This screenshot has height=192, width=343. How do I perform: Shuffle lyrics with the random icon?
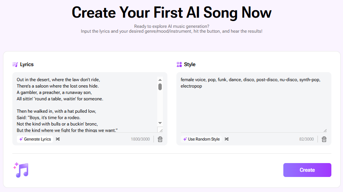click(x=58, y=139)
